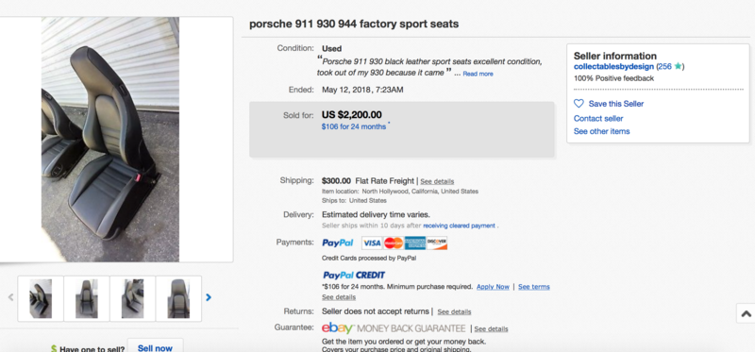Click the Mastercard icon
755x352 pixels.
pos(394,243)
